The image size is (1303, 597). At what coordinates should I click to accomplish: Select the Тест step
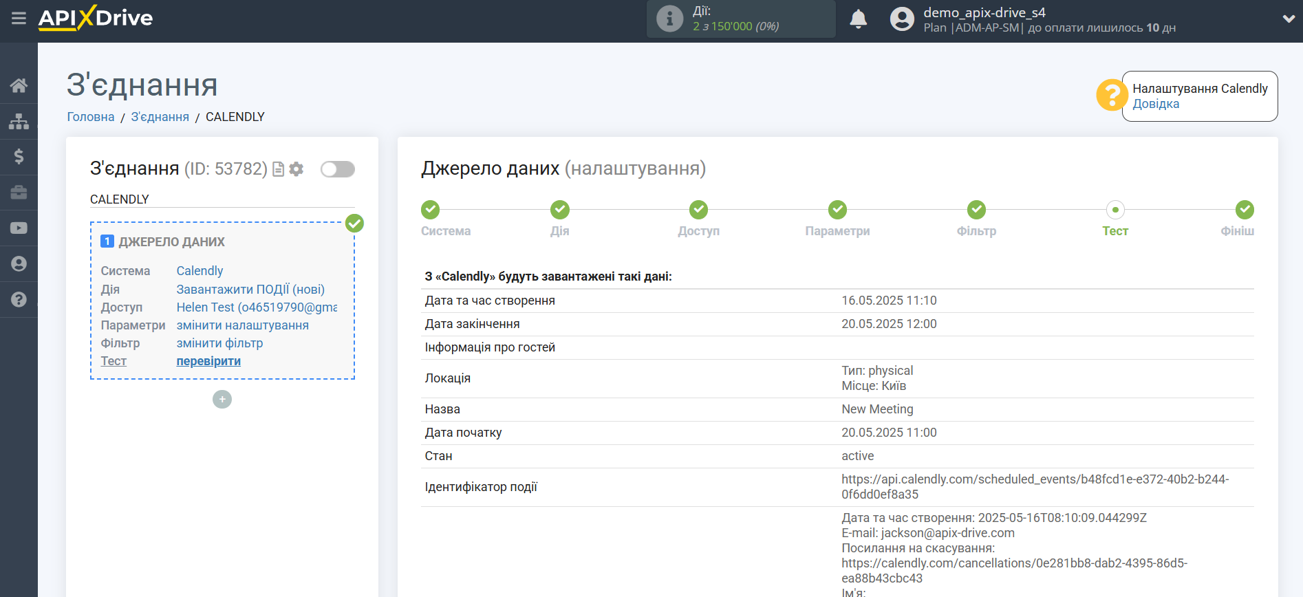[1115, 210]
